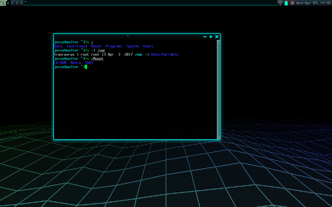Click the Wi-Fi network status icon
This screenshot has height=207, width=332.
(280, 3)
